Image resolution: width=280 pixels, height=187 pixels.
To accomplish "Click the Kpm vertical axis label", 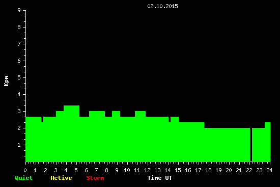I will pyautogui.click(x=7, y=81).
